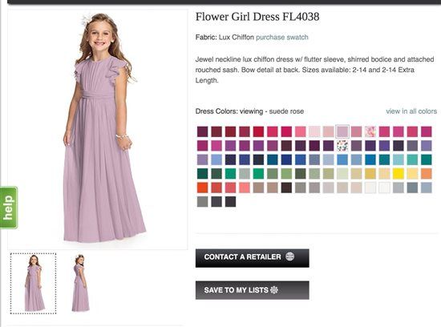Select the back view dress thumbnail
The height and width of the screenshot is (327, 441).
coord(80,284)
